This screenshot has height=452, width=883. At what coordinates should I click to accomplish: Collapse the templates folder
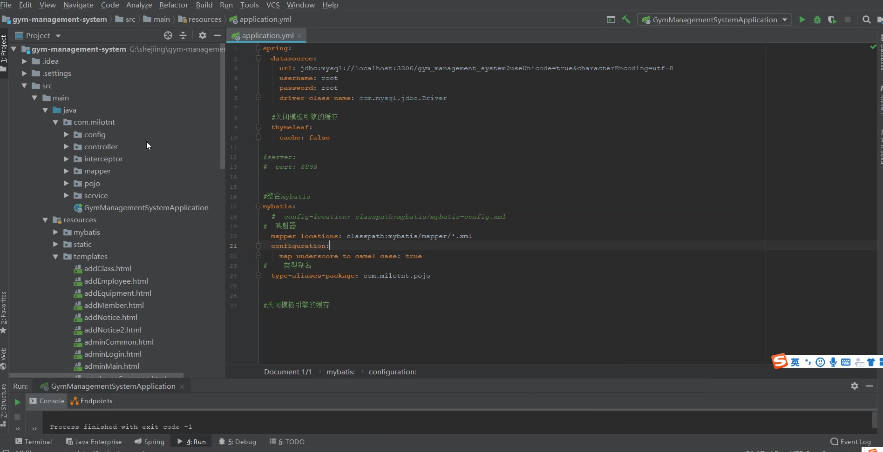pos(55,257)
